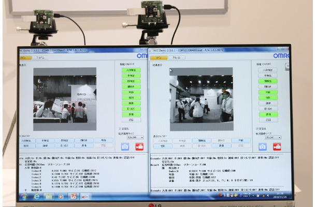Open File Explorer from the taskbar
The image size is (316, 207).
(49, 197)
